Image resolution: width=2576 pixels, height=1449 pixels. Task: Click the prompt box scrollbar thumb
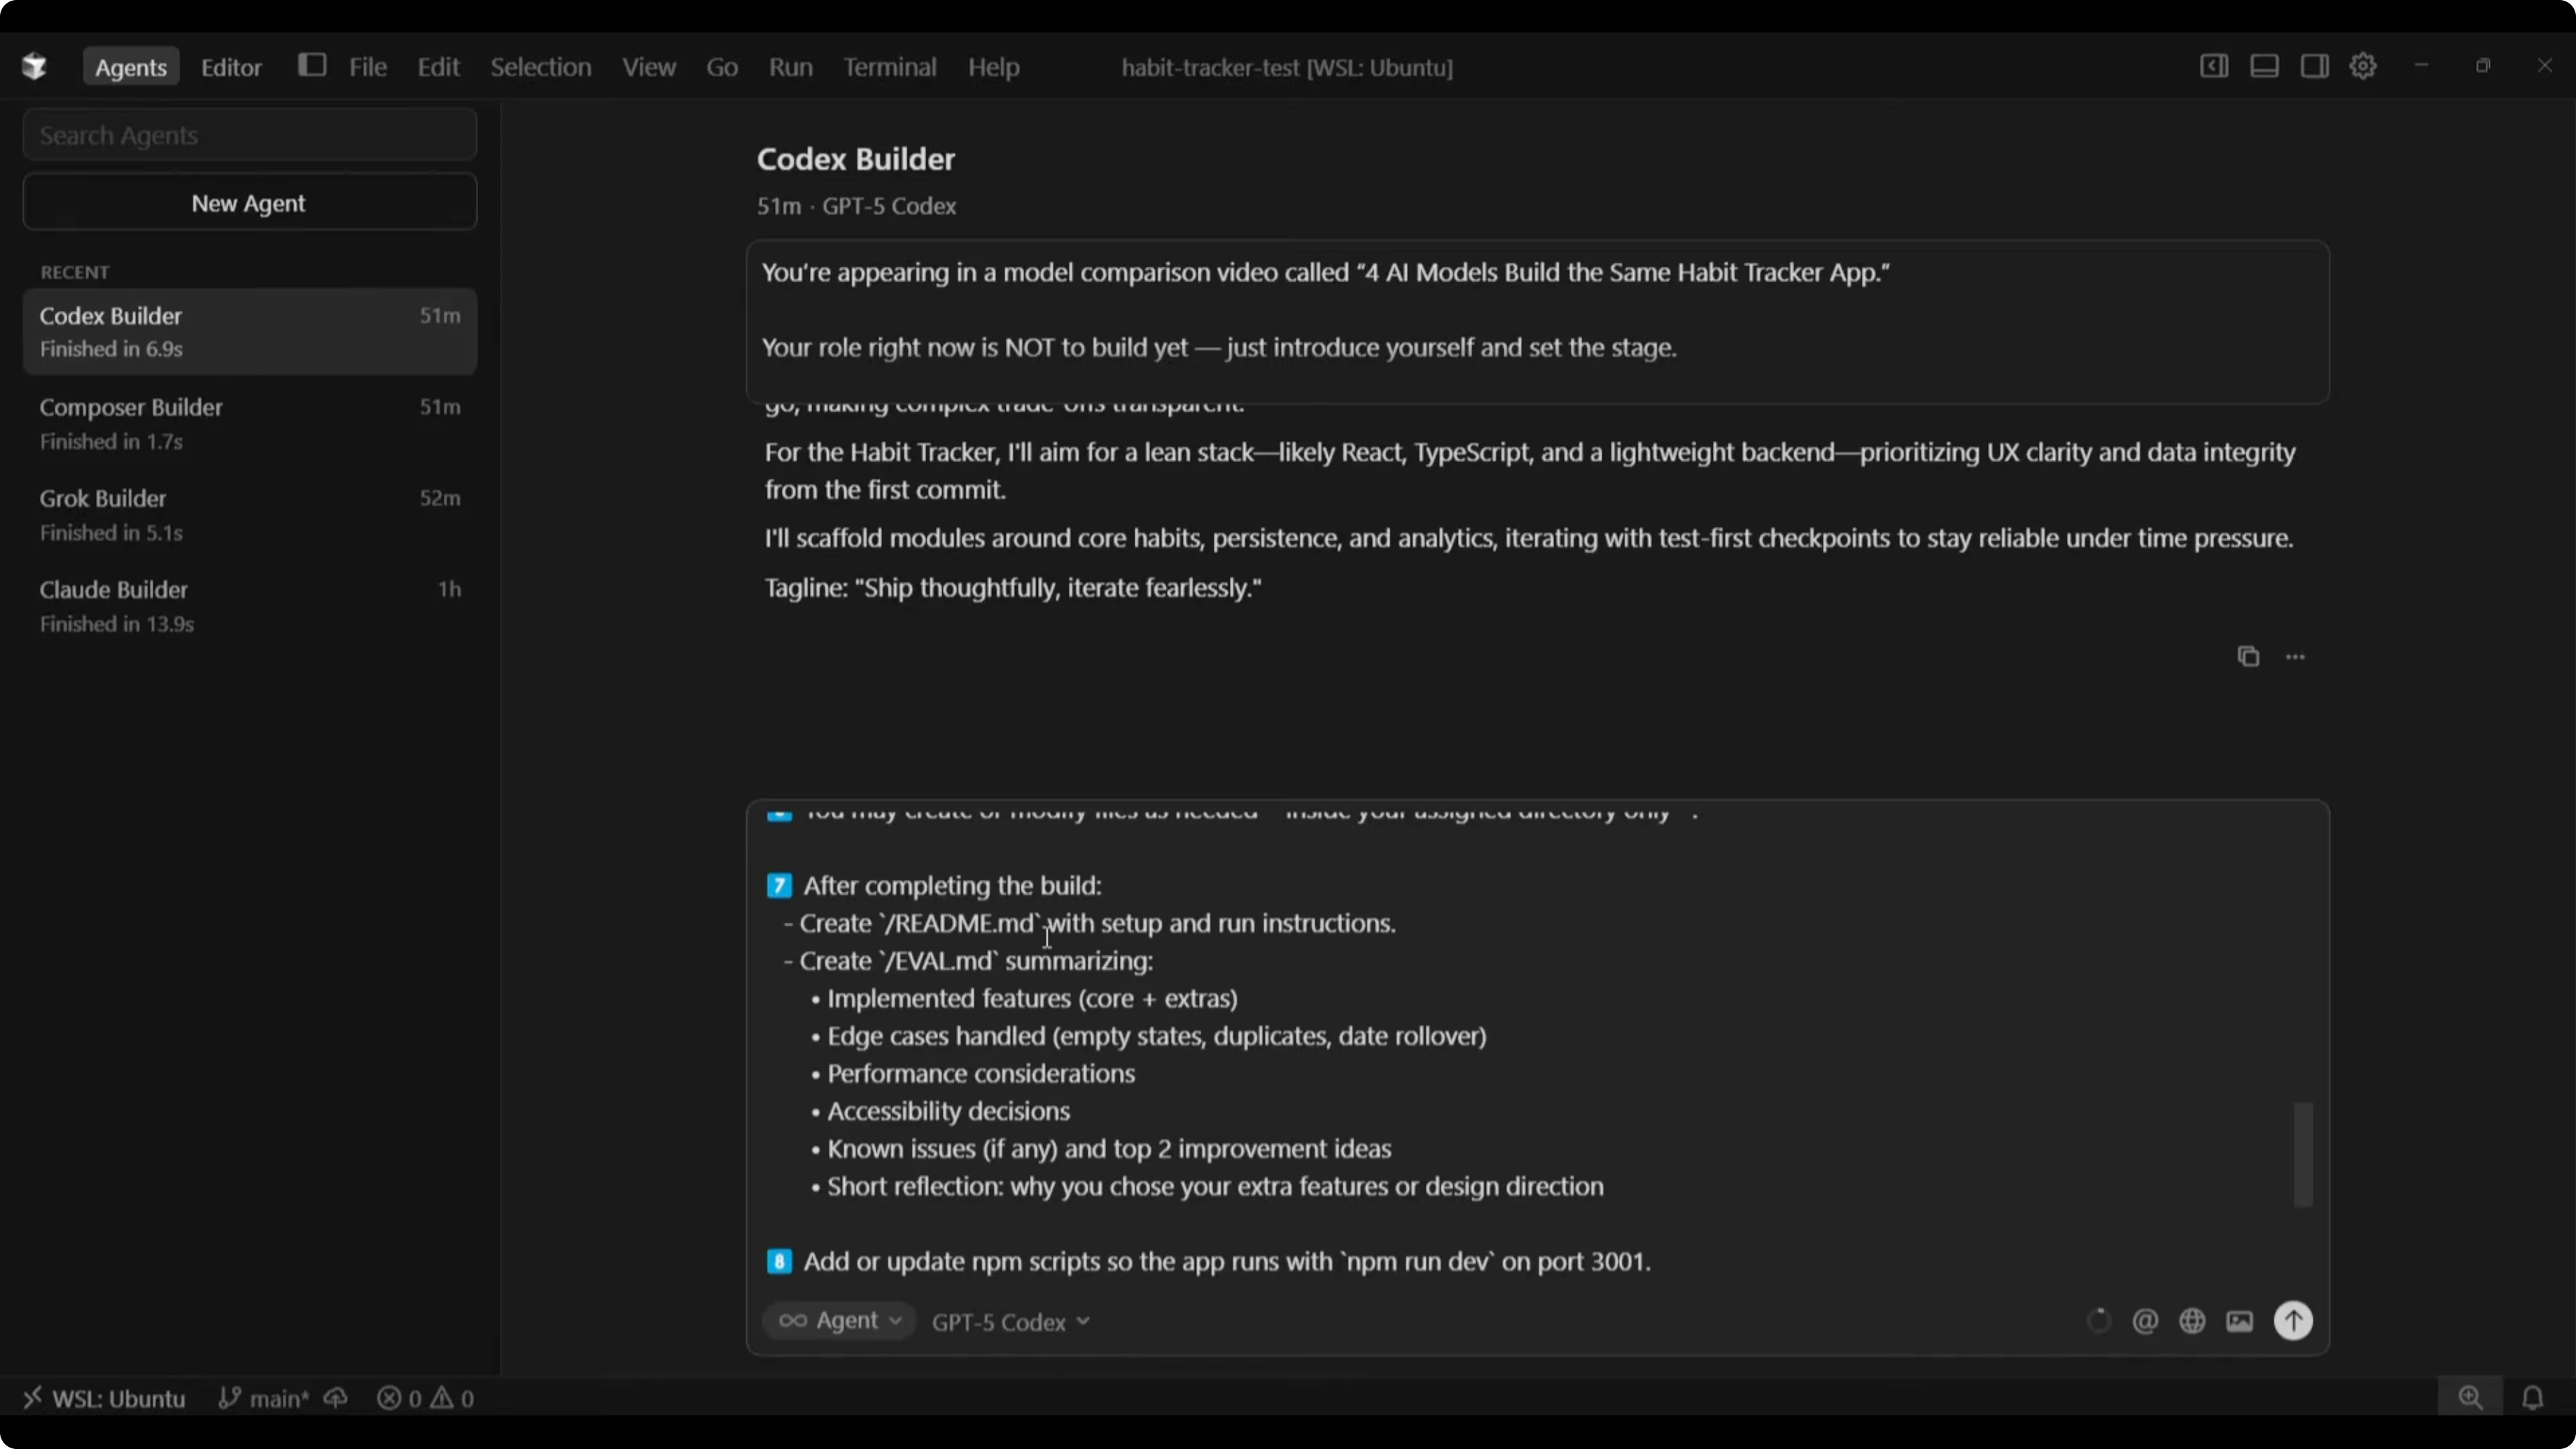(2302, 1154)
